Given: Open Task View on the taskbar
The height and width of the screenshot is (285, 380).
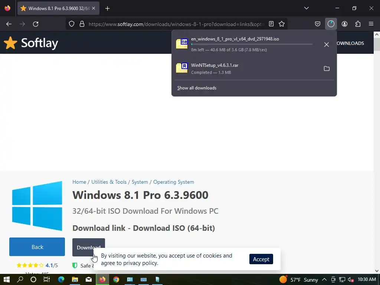Looking at the screenshot, I should click(x=47, y=279).
